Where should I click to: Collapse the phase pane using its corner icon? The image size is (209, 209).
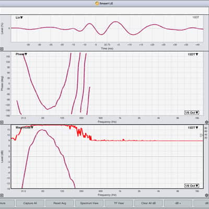[2, 122]
